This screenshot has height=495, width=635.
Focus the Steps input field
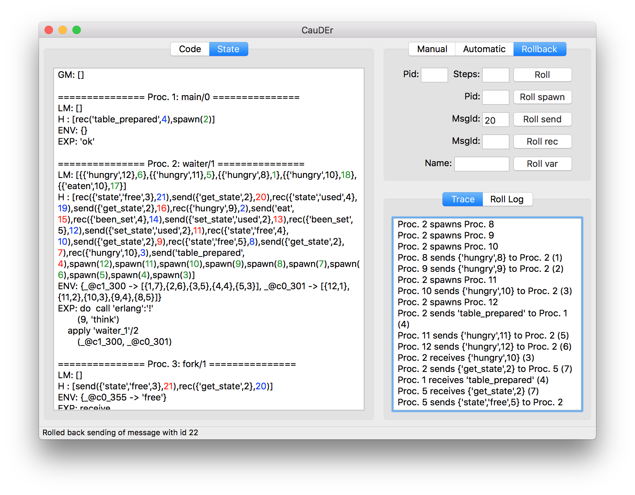495,75
